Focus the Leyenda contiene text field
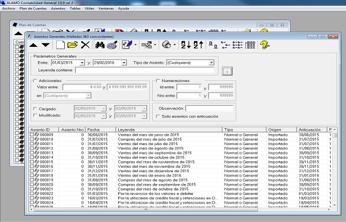 pyautogui.click(x=145, y=70)
